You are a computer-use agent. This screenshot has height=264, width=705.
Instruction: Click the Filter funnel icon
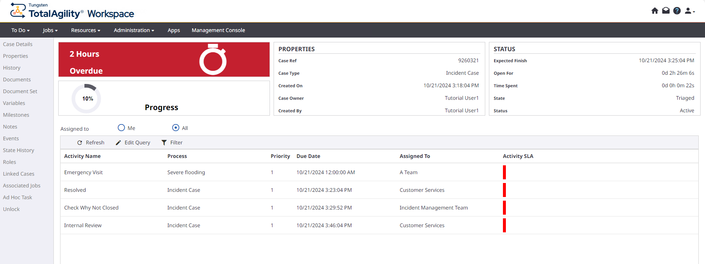164,142
